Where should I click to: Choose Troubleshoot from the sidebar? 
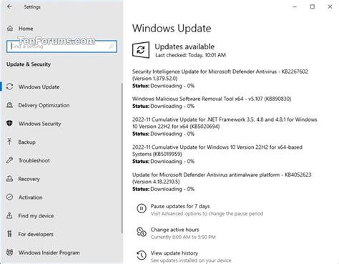34,160
